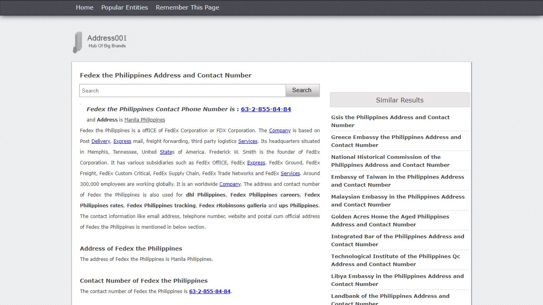
Task: Click the page title 'Fedex the Philippines Address and Contact Number'
Action: pos(166,75)
